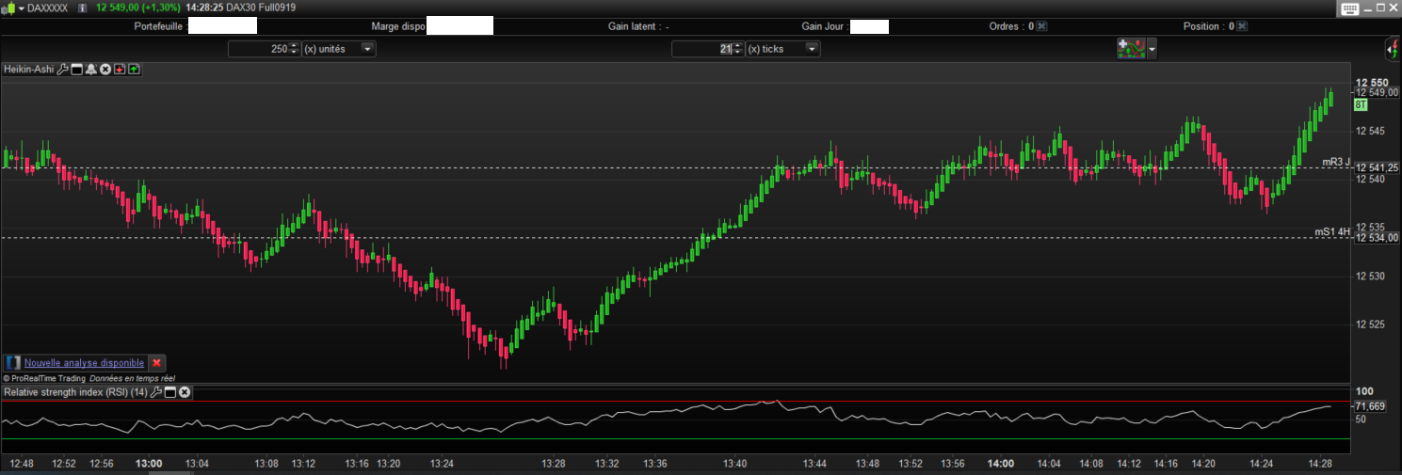
Task: Click the 12 549,00 current price label
Action: pos(1375,92)
